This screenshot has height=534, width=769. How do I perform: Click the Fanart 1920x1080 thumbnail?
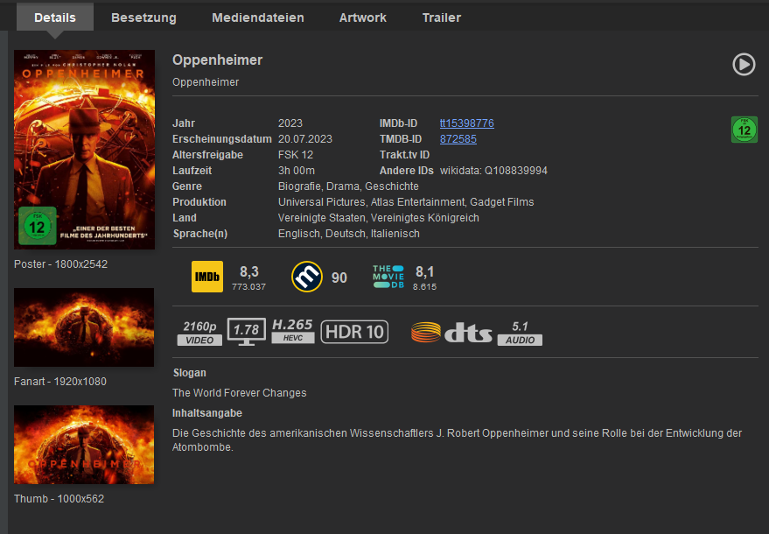[x=84, y=327]
